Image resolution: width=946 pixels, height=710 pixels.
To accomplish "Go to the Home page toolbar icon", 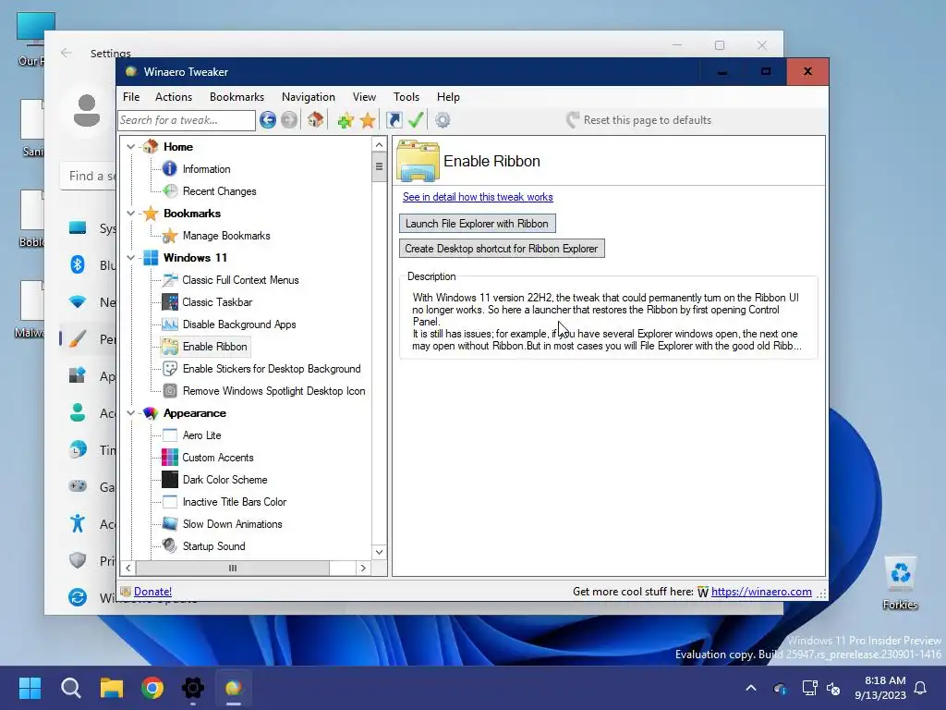I will coord(316,119).
